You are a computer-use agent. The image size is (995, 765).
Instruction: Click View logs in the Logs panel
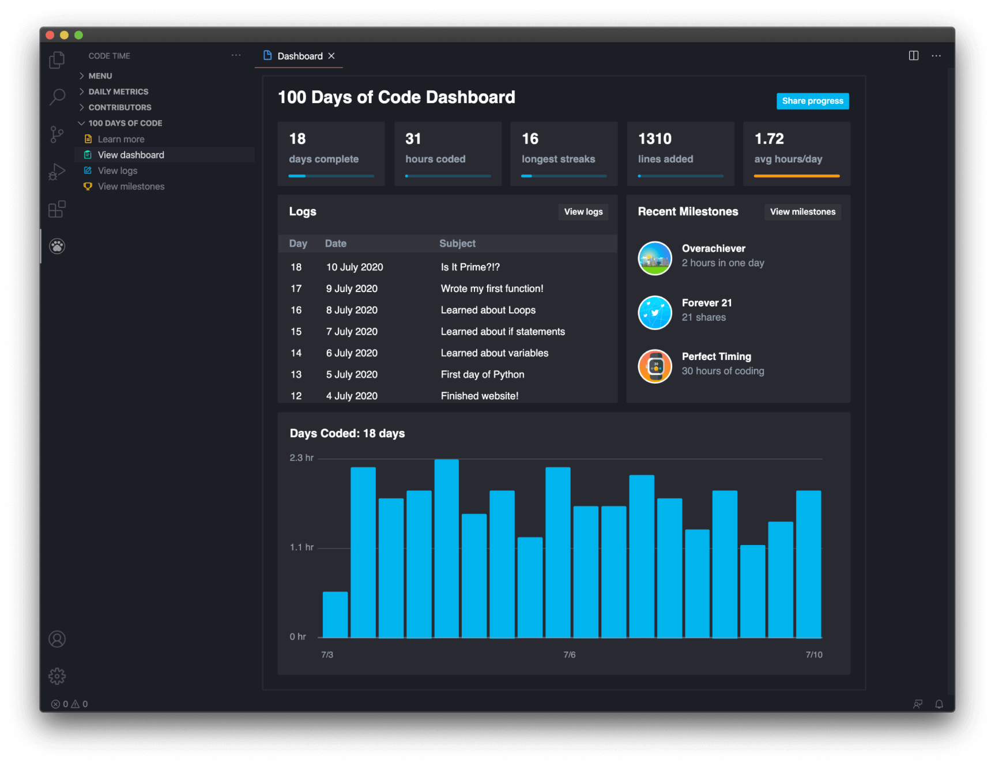click(x=583, y=211)
